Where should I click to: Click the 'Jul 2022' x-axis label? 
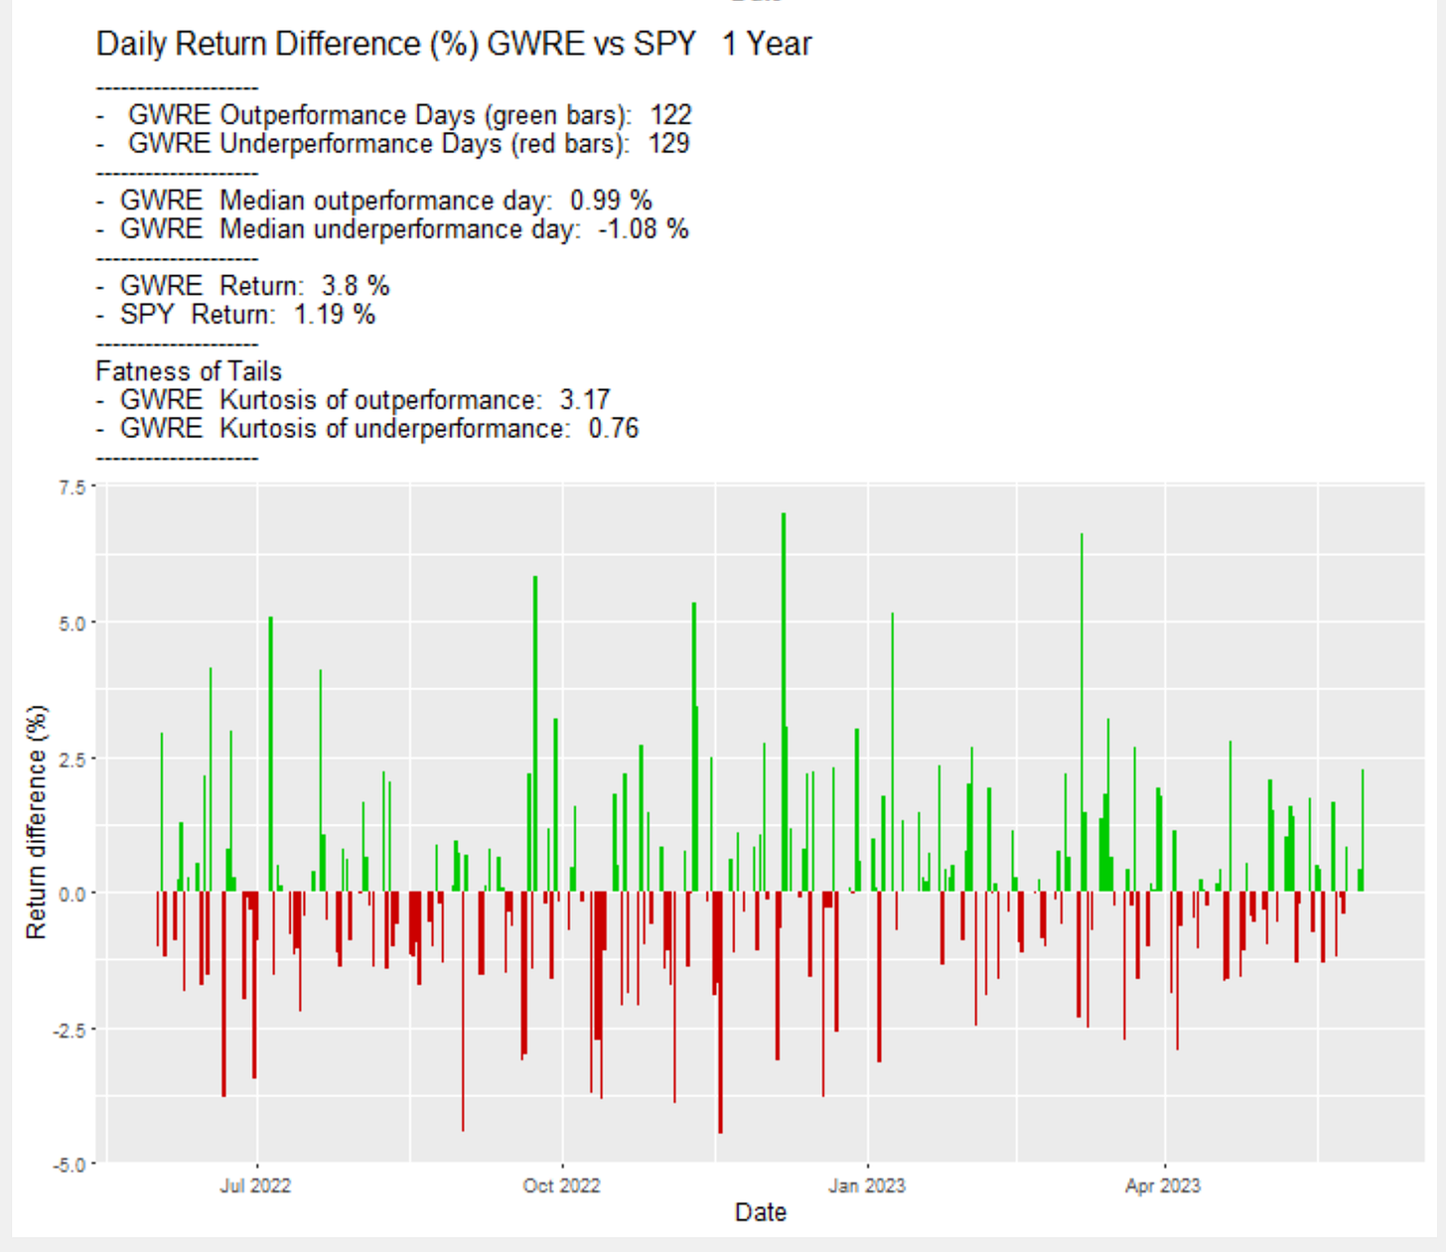pyautogui.click(x=255, y=1185)
